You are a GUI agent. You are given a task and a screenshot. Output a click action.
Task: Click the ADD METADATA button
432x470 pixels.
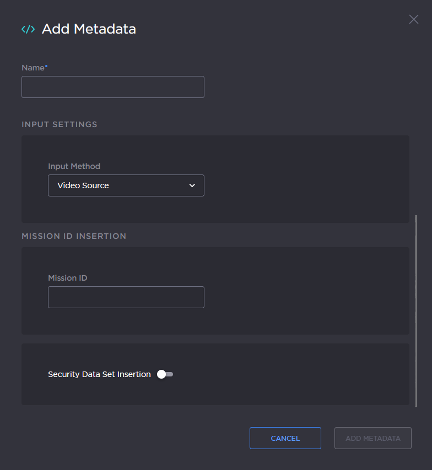pyautogui.click(x=372, y=438)
